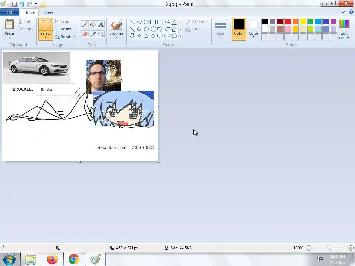Click the zoom out minus button
Viewport: 355px width, 266px height.
tap(308, 248)
